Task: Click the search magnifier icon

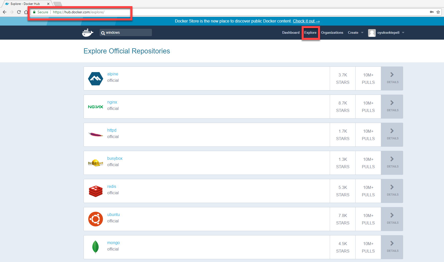Action: [x=103, y=33]
